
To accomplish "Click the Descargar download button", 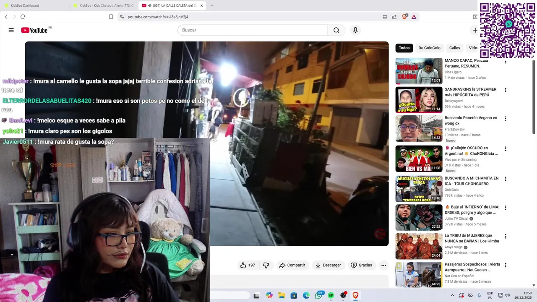I will click(x=328, y=265).
